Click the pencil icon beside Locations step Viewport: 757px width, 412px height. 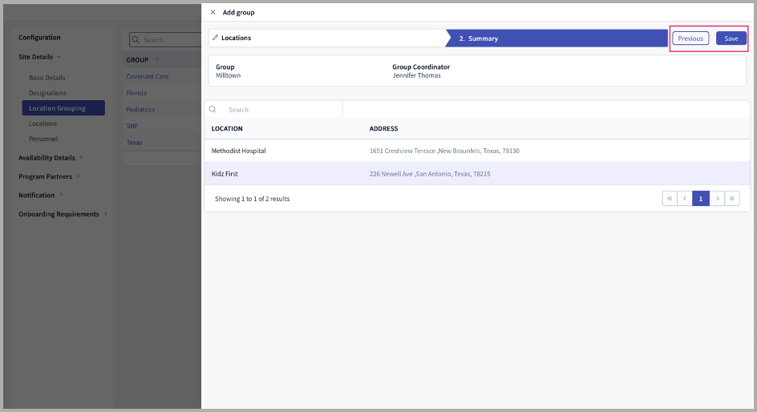215,38
